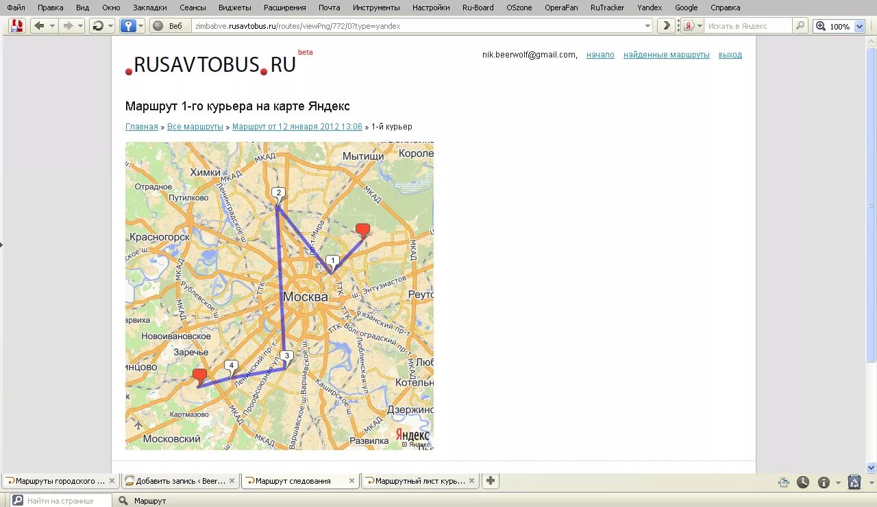Click the Маршрут search magnifier icon
The image size is (877, 507).
tap(123, 501)
